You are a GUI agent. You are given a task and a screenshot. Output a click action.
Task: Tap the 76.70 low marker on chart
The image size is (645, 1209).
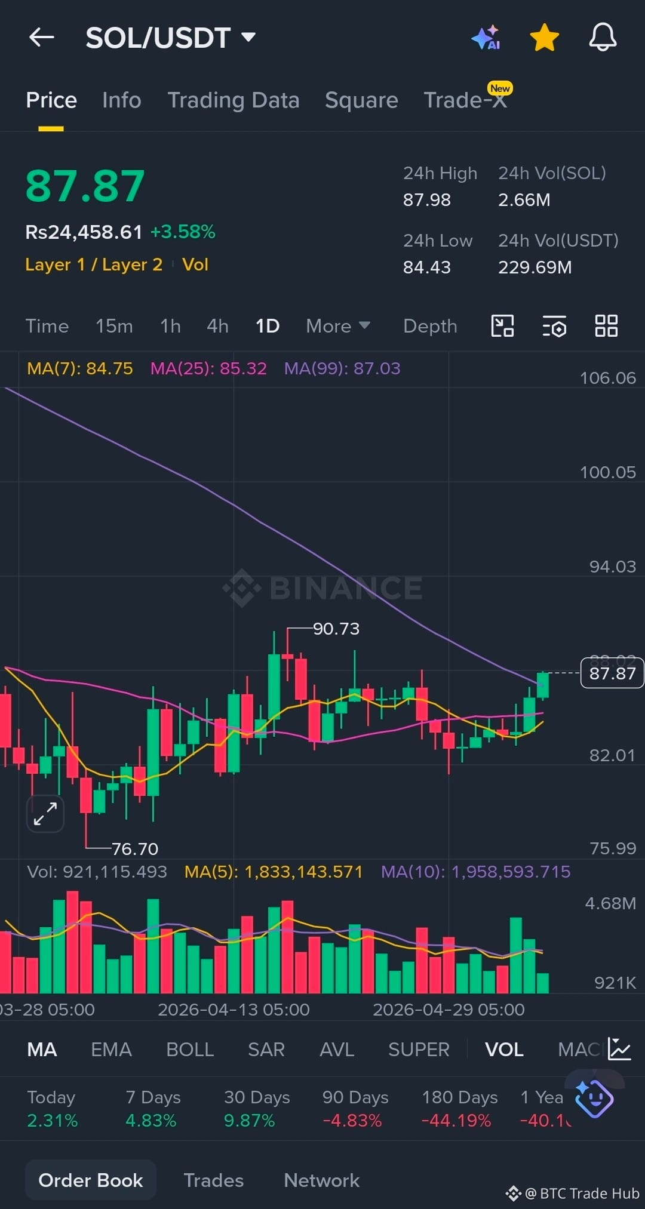pyautogui.click(x=135, y=848)
